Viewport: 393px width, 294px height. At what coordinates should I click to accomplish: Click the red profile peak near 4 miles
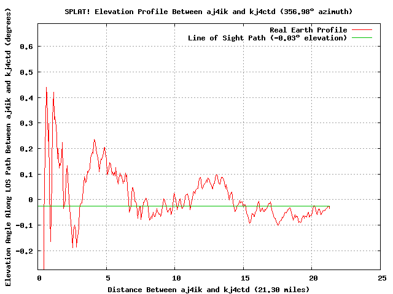[94, 140]
